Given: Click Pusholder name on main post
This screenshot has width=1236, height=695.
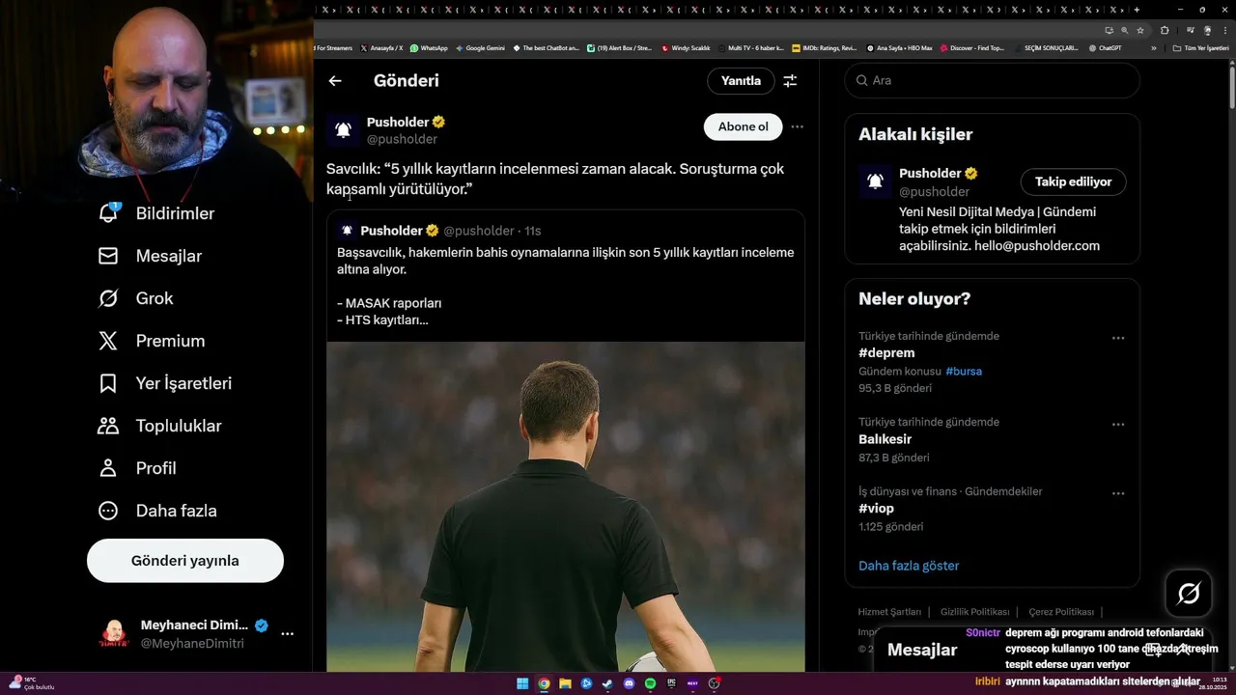Looking at the screenshot, I should coord(398,123).
